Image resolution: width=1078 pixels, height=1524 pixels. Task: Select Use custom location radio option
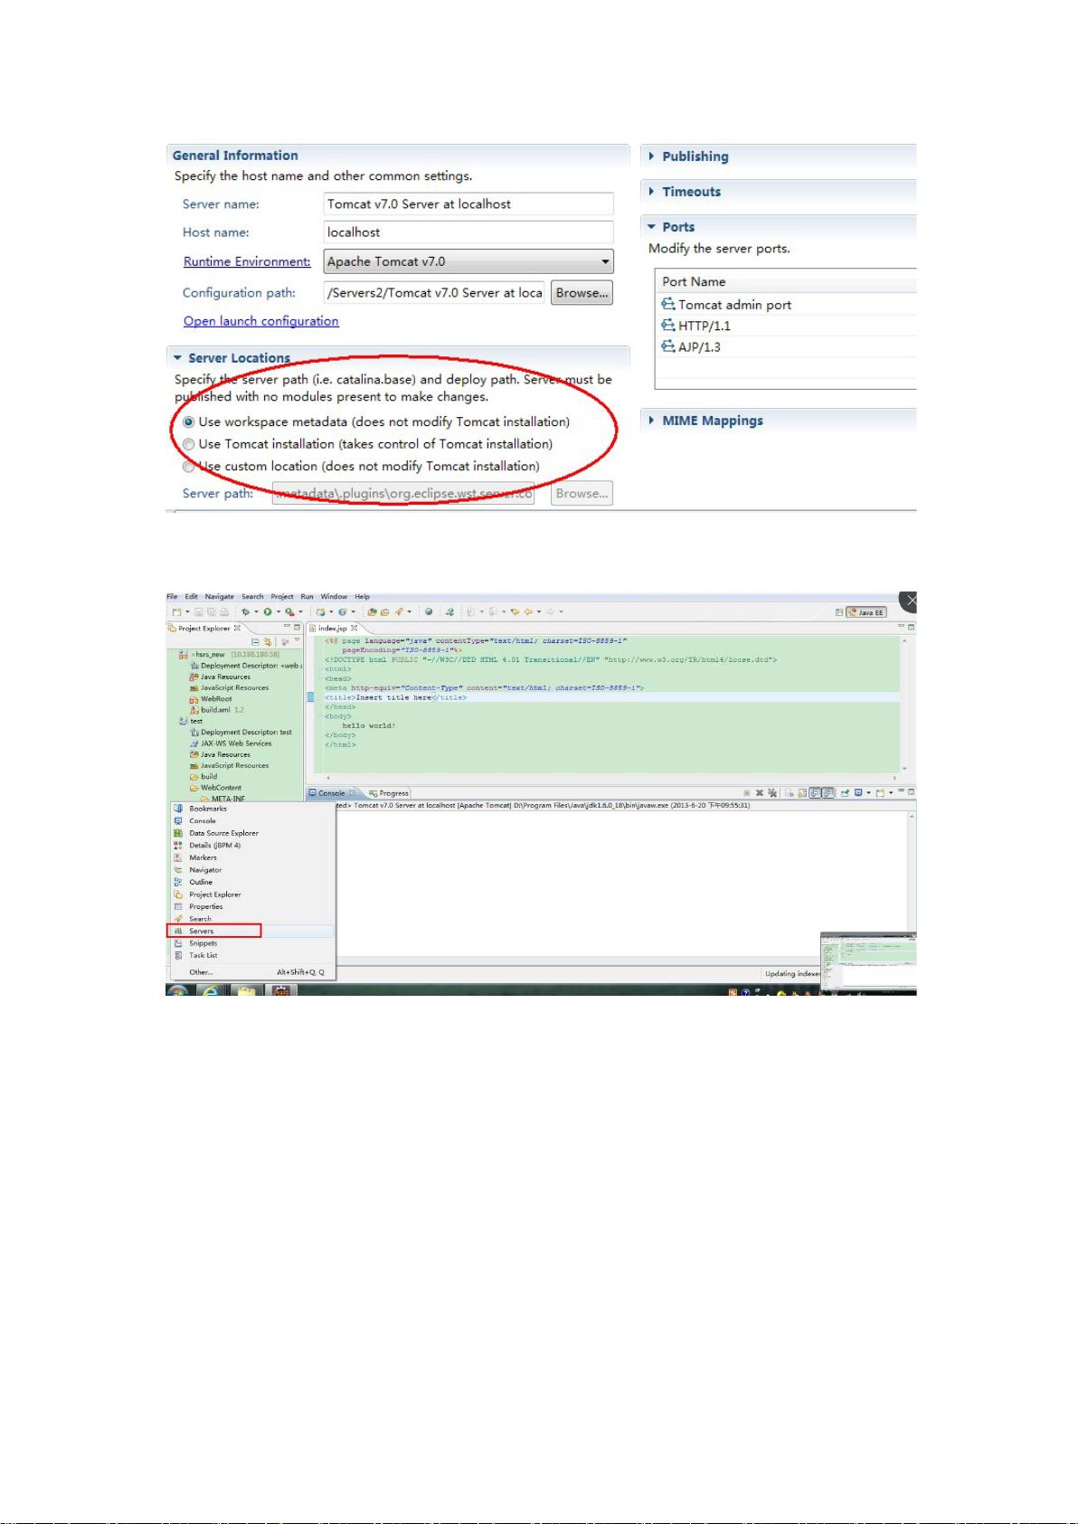[x=188, y=467]
